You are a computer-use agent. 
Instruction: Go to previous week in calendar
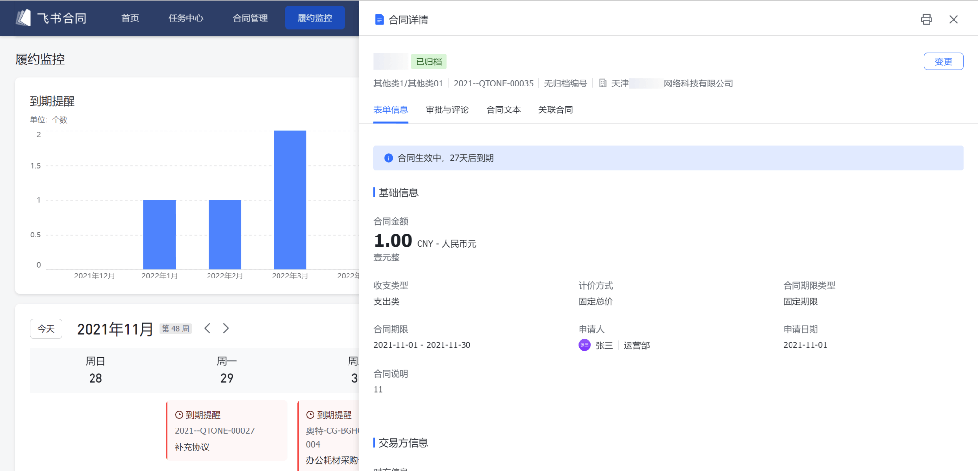pyautogui.click(x=208, y=328)
